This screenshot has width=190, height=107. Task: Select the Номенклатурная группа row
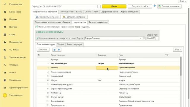(108, 84)
